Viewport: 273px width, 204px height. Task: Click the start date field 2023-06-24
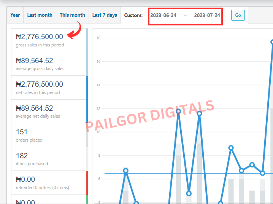(x=163, y=16)
